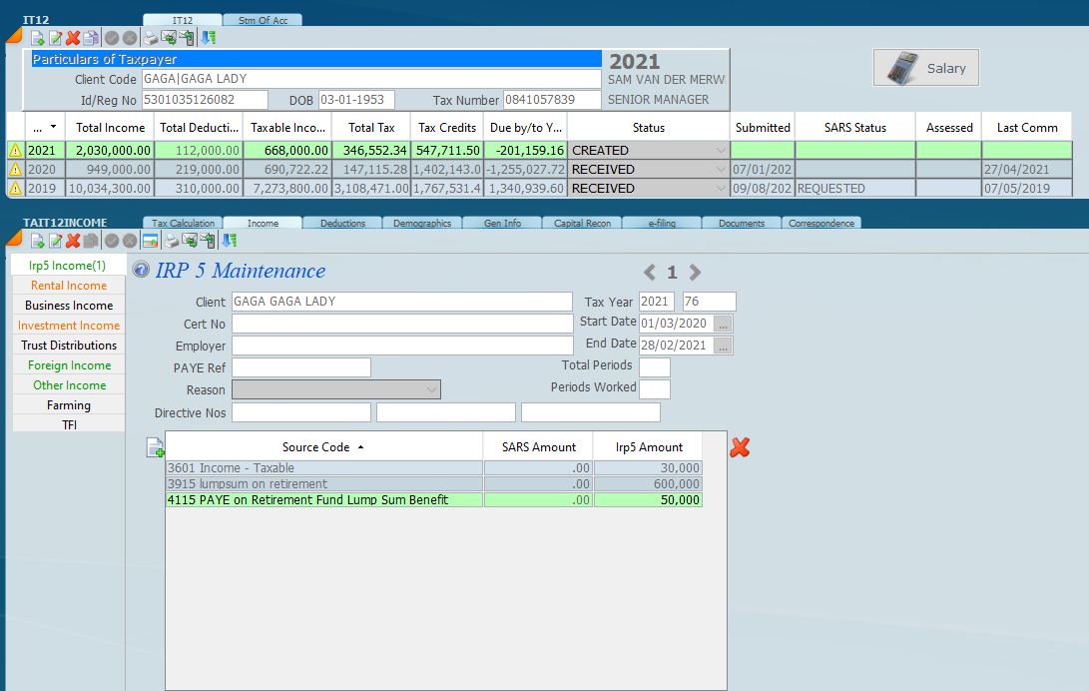Select Rental Income in the sidebar
1089x691 pixels.
(69, 286)
